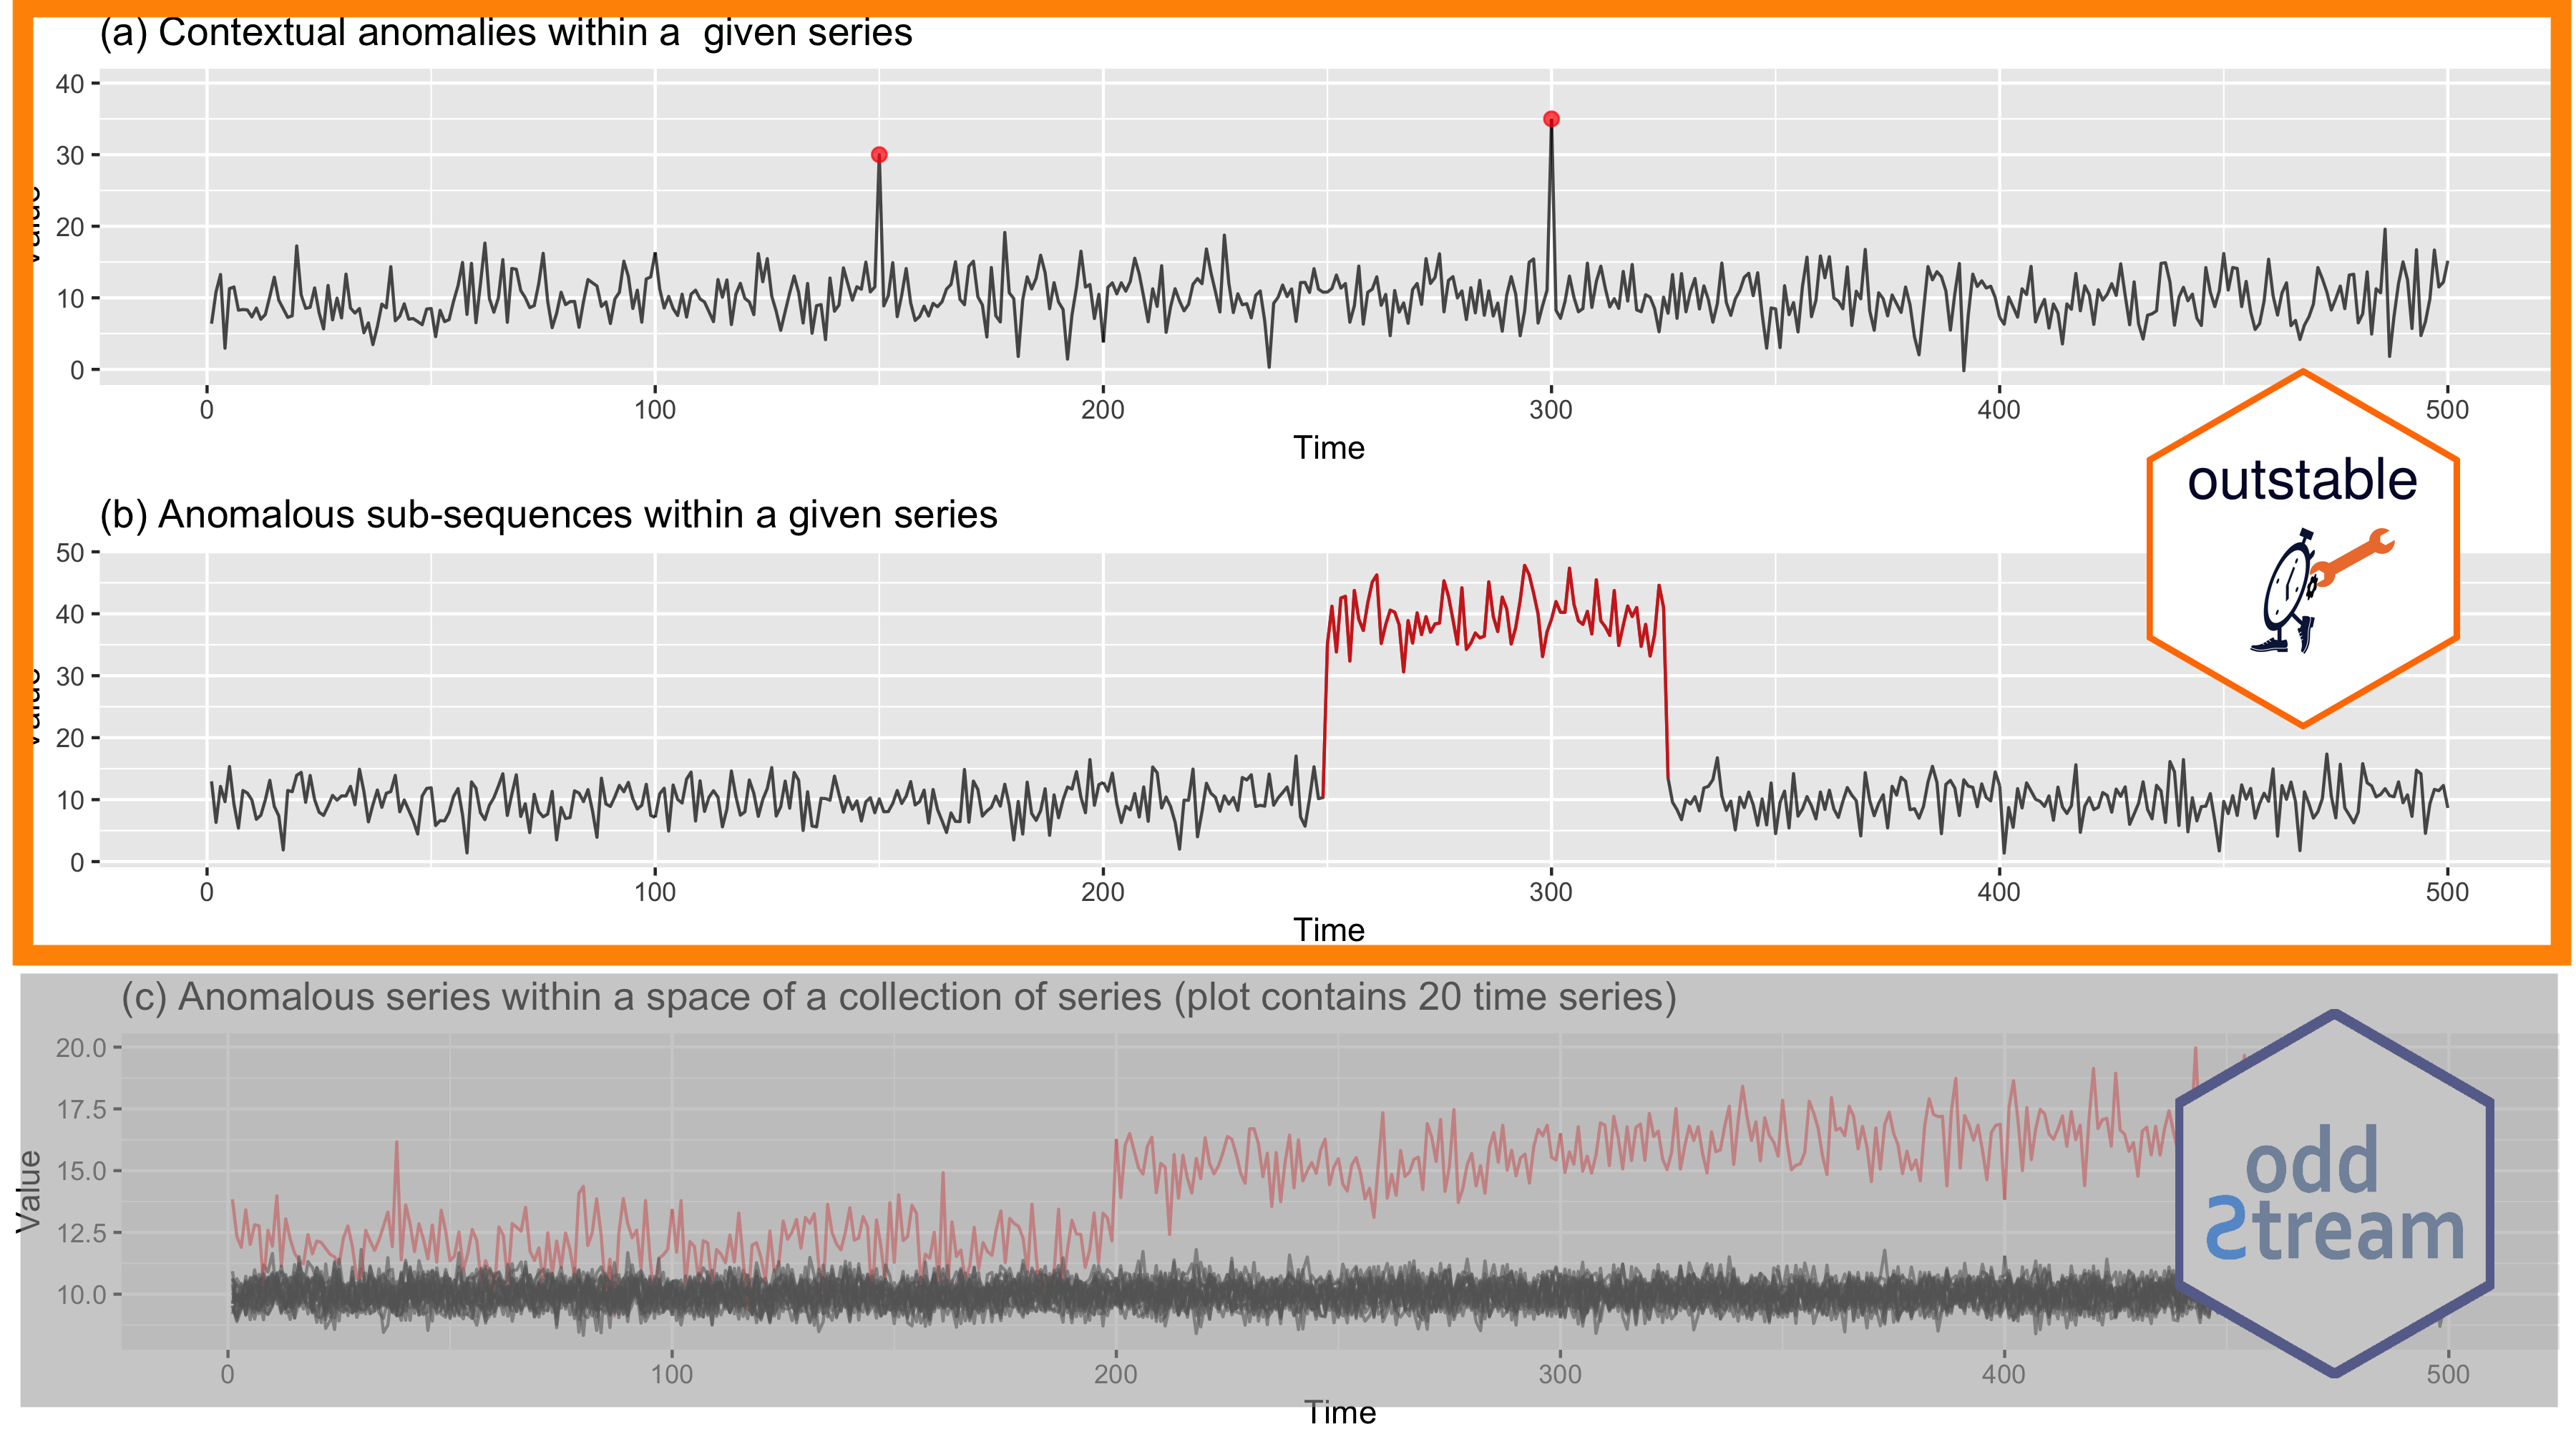Click the y-axis tick 50 in plot b
The height and width of the screenshot is (1447, 2576).
click(x=70, y=553)
